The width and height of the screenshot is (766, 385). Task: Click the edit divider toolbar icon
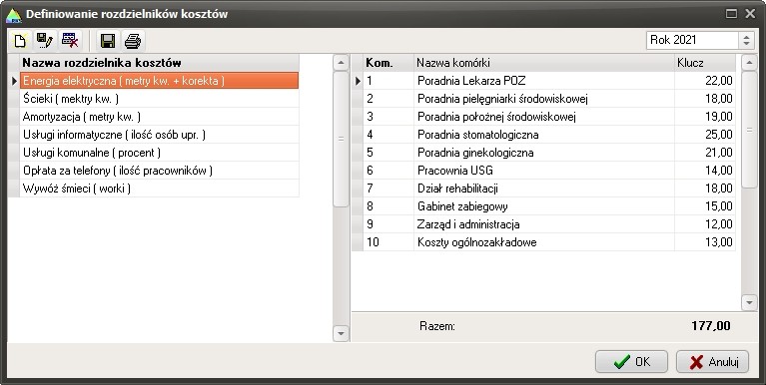(x=45, y=41)
